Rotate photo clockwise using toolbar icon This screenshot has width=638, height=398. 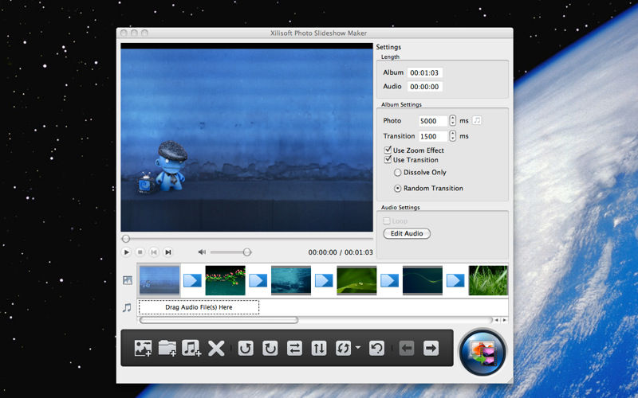270,348
